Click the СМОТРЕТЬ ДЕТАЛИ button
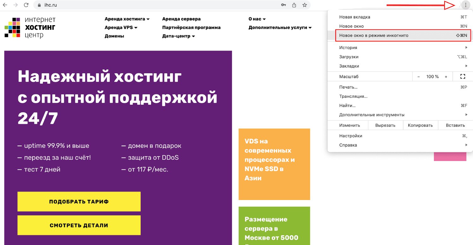The image size is (473, 245). [x=79, y=225]
